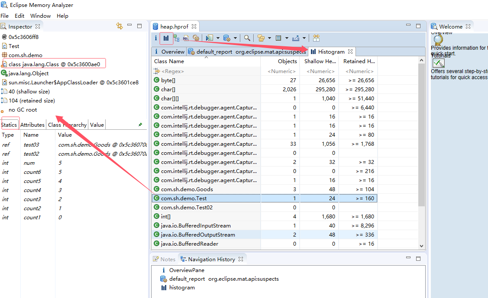This screenshot has width=488, height=298.
Task: Close the Histogram tab
Action: point(350,51)
